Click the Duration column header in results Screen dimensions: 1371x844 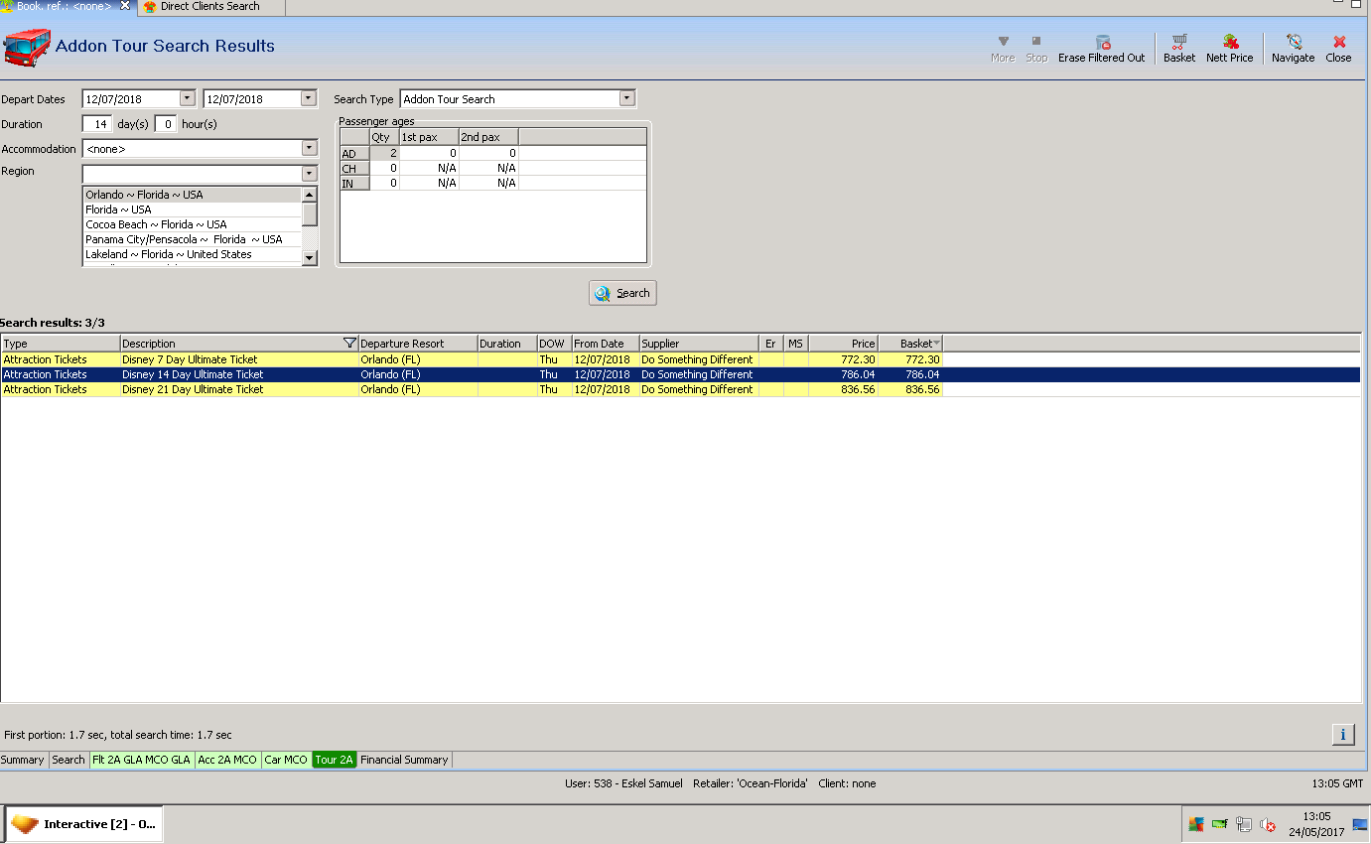pyautogui.click(x=507, y=344)
